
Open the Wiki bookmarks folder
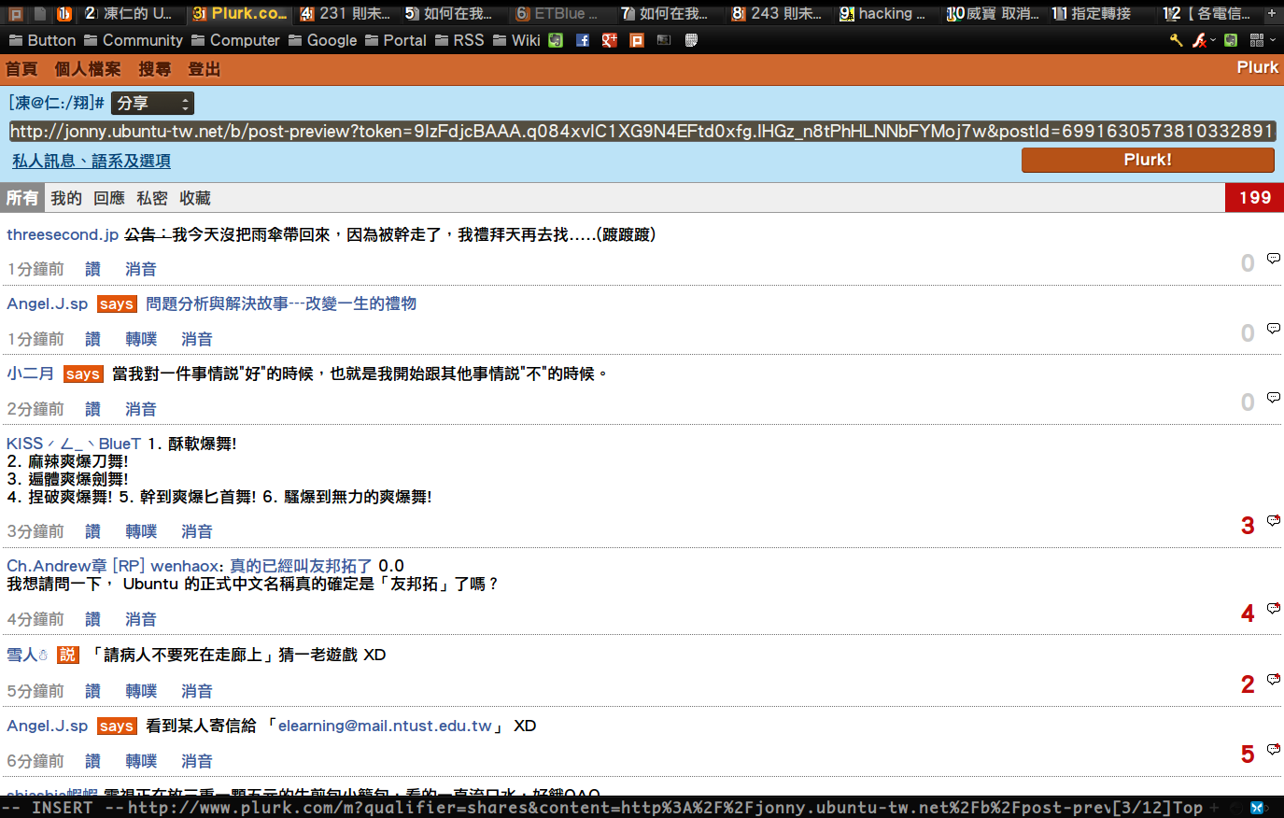click(516, 40)
